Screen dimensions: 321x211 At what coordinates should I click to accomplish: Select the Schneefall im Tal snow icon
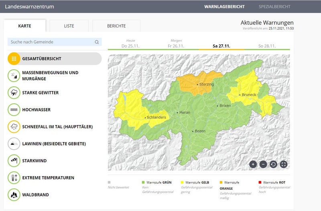(x=14, y=127)
